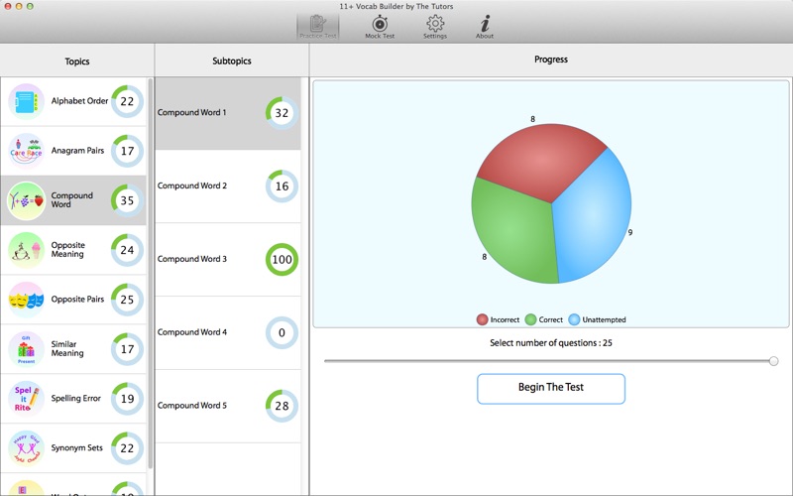Click Compound Word 1 progress ring 32

282,113
